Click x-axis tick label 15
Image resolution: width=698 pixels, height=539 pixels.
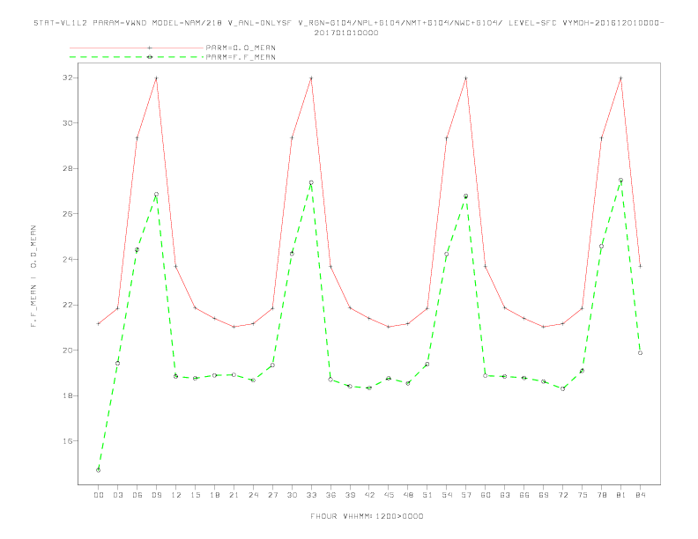pos(195,495)
